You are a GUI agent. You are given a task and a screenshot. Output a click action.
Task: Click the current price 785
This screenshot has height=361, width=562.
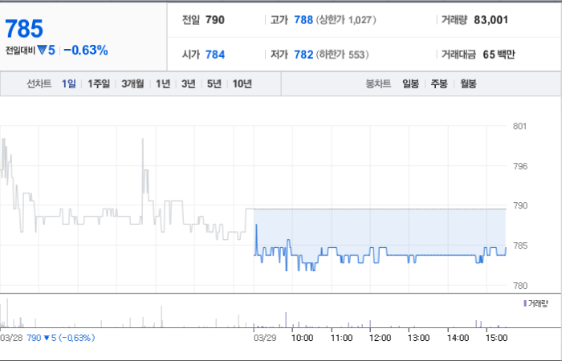point(24,29)
